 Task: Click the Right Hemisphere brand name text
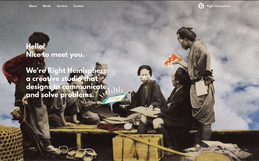[218, 6]
